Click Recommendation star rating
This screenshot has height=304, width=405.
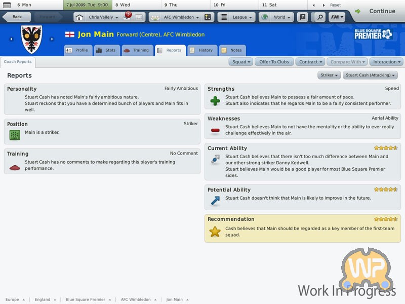[386, 219]
